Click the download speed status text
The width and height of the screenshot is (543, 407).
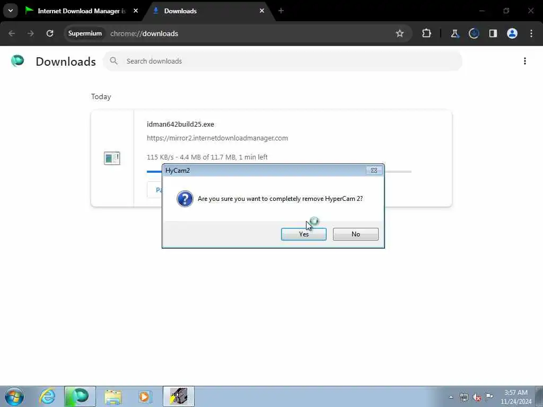[x=207, y=157]
